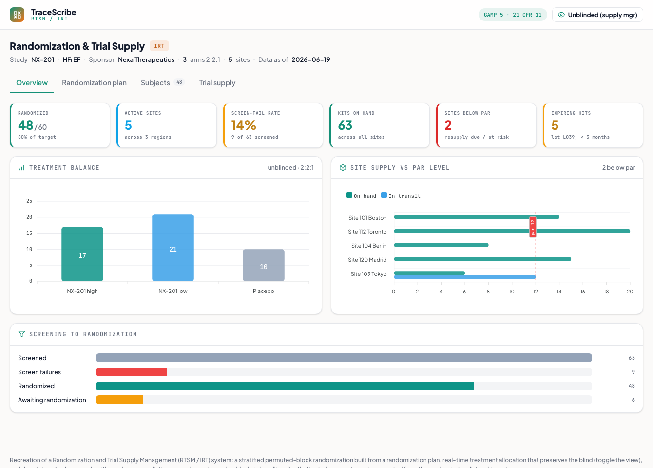Click the Randomization & Trial Supply heading
This screenshot has height=468, width=653.
coord(77,46)
